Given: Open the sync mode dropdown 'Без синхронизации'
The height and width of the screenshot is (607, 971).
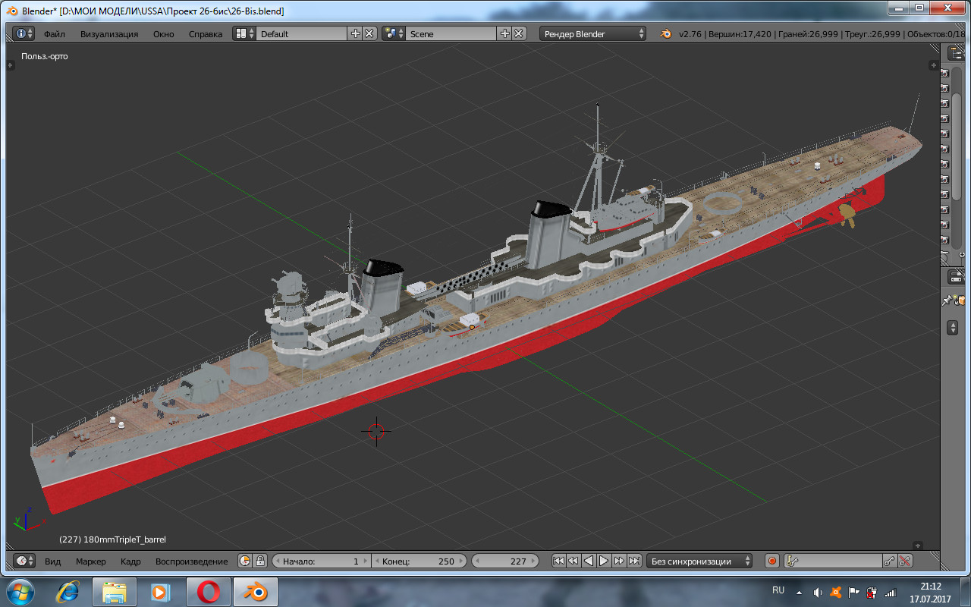Looking at the screenshot, I should coord(699,561).
